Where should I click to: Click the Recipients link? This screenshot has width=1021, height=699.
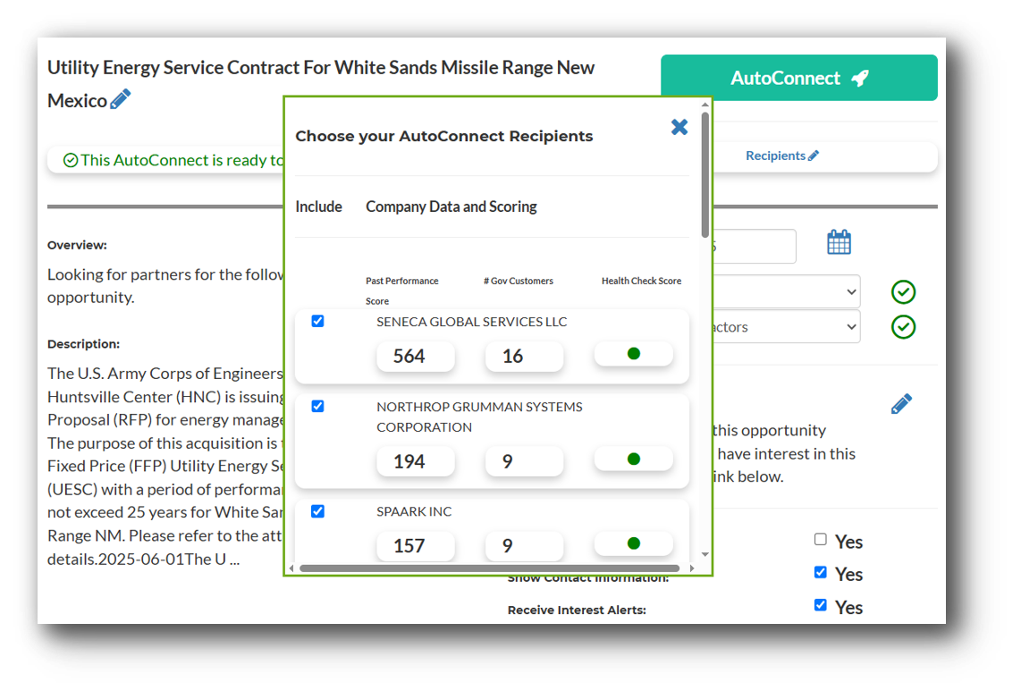(x=775, y=156)
